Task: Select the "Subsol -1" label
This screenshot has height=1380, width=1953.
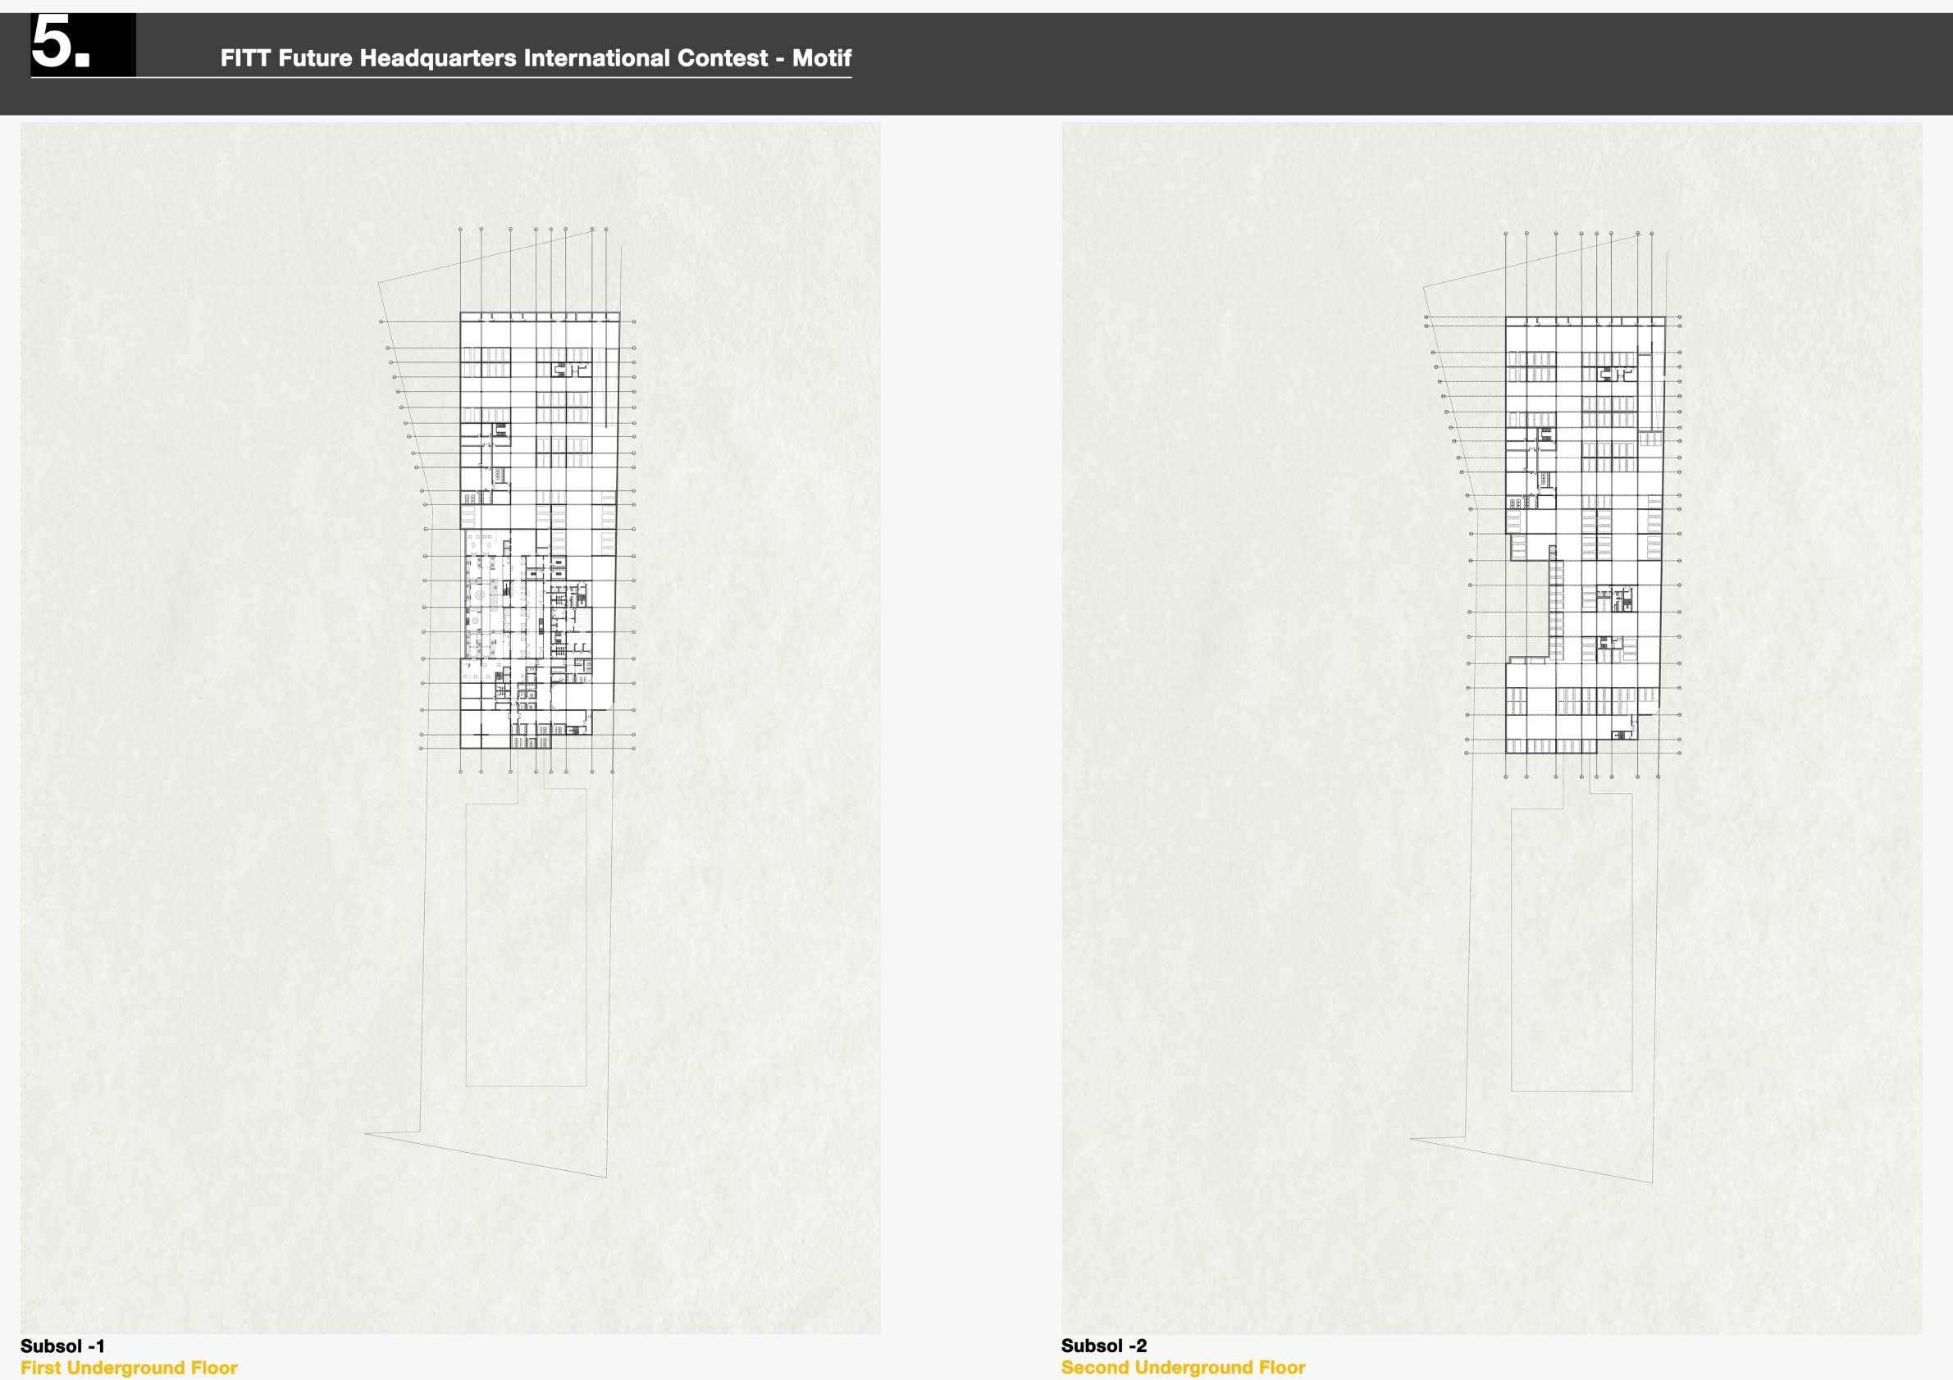Action: point(62,1346)
